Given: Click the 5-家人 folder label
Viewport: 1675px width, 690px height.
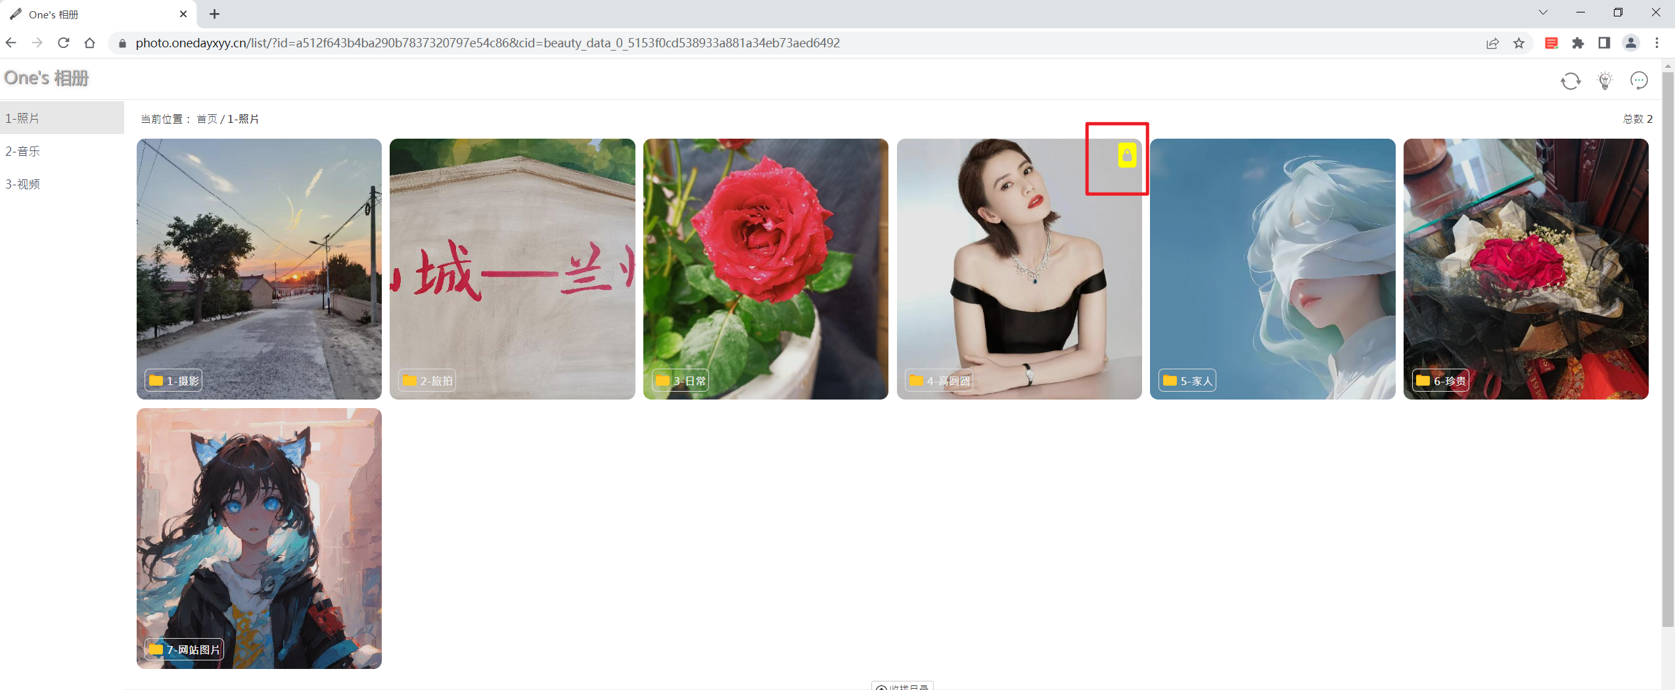Looking at the screenshot, I should click(1187, 380).
